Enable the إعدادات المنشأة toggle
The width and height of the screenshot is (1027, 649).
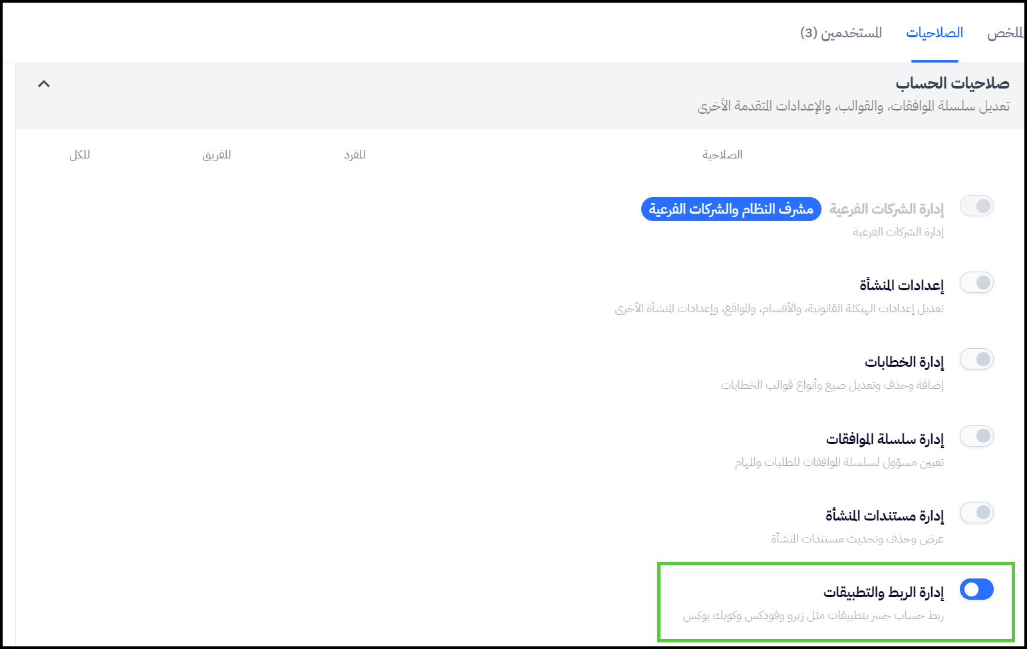(x=976, y=283)
